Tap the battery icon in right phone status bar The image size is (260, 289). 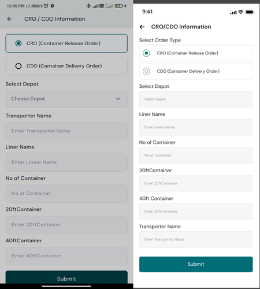(x=250, y=12)
